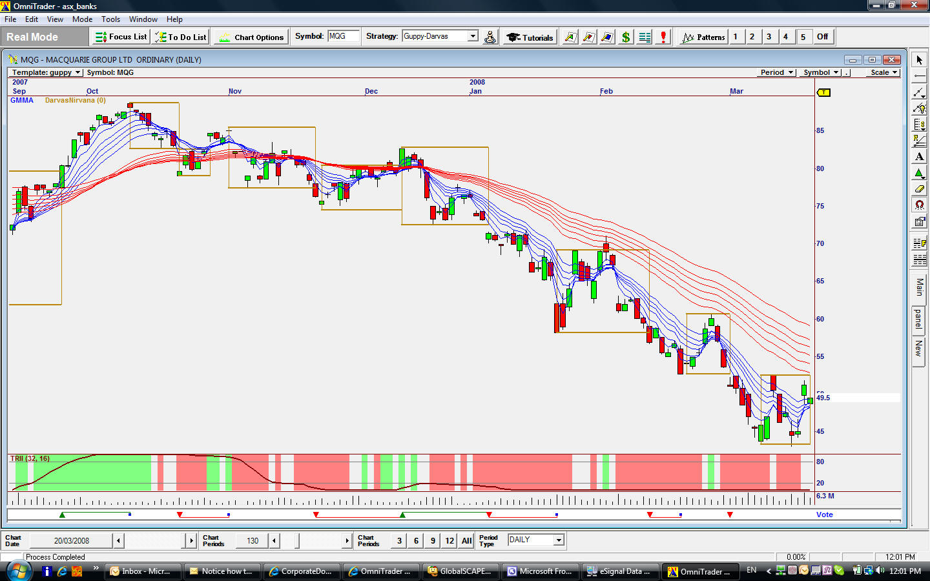The image size is (930, 581).
Task: Open the Tools menu
Action: 110,19
